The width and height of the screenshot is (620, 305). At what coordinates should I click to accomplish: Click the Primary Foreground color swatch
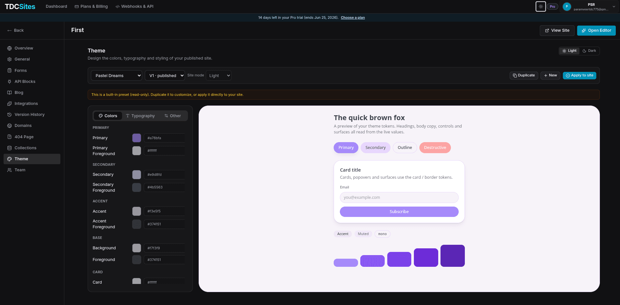pyautogui.click(x=137, y=151)
